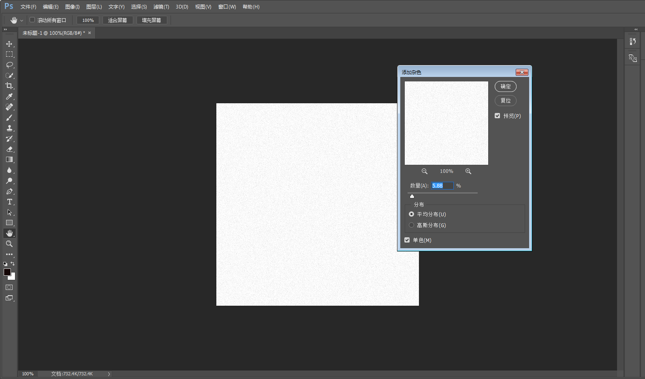Select the Blur tool
645x379 pixels.
9,170
